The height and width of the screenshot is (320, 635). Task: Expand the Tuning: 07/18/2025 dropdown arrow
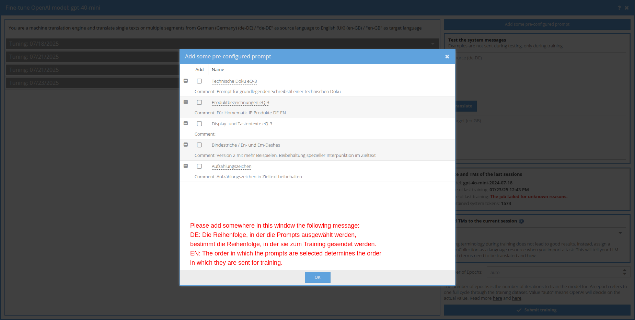point(433,44)
